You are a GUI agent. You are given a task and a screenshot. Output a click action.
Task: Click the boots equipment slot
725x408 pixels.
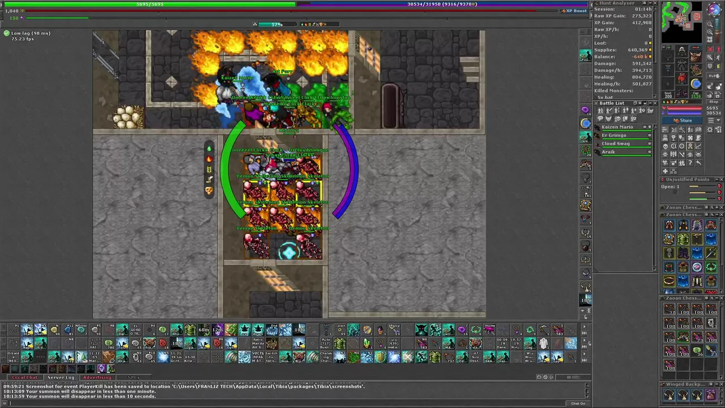pos(682,92)
